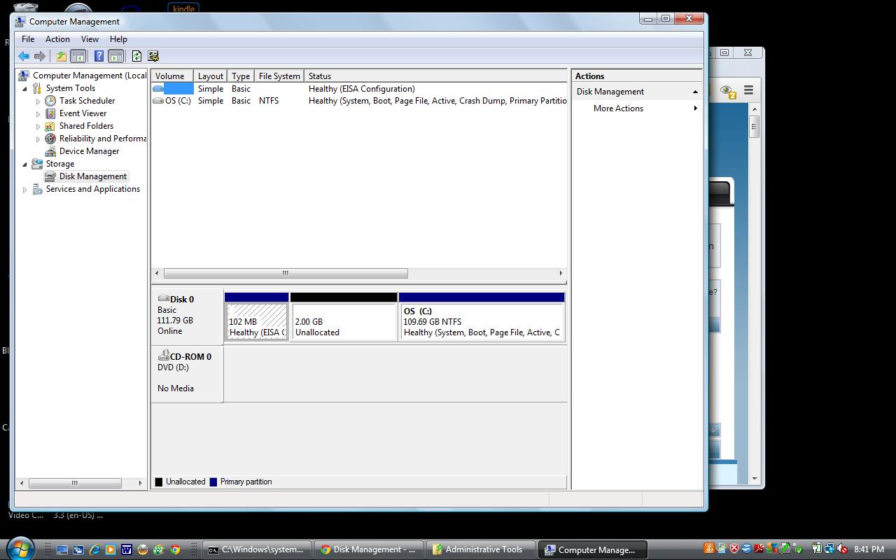Click the Forward arrow in the toolbar
Screen dimensions: 896x560
click(40, 57)
